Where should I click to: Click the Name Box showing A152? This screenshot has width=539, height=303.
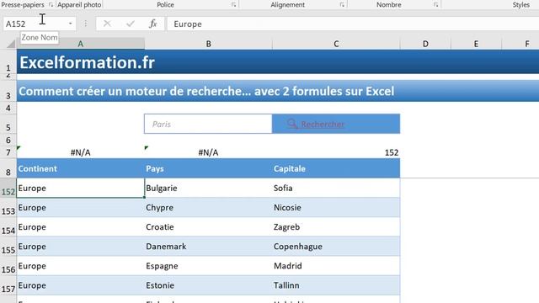[x=35, y=24]
